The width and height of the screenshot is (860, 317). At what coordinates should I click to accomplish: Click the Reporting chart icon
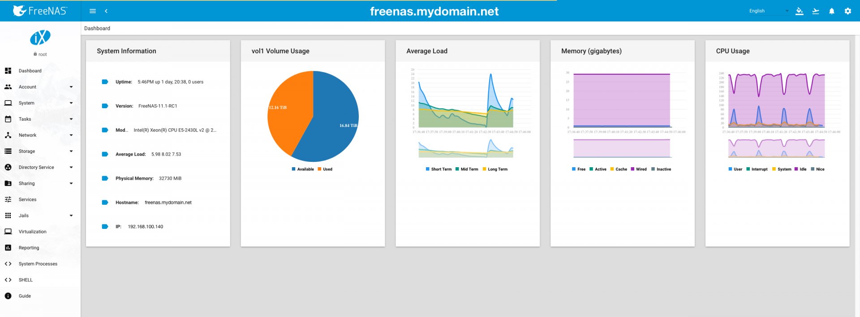tap(8, 248)
